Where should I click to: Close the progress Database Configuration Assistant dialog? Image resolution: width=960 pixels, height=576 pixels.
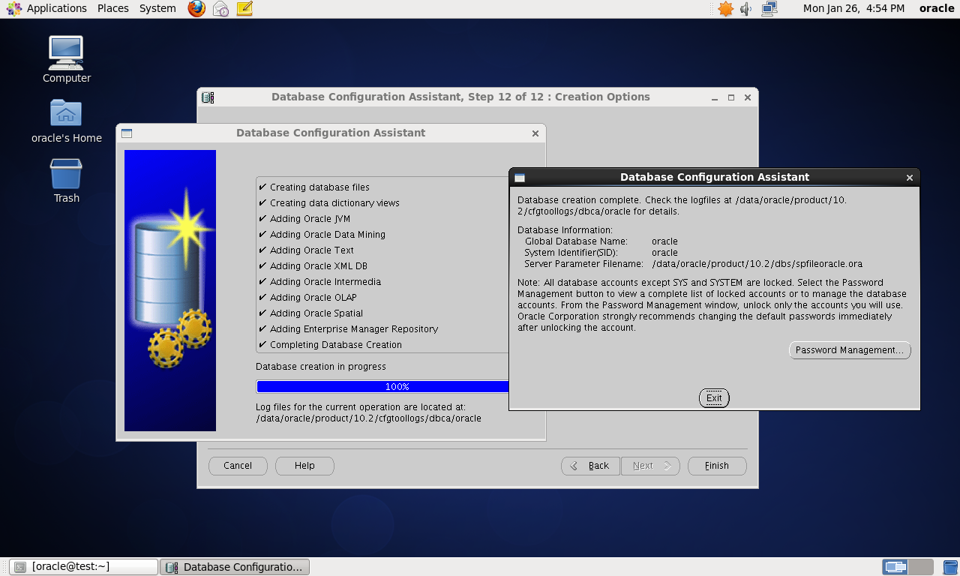pos(535,133)
